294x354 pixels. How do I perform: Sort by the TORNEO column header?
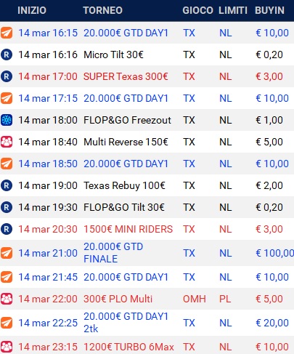tap(103, 10)
